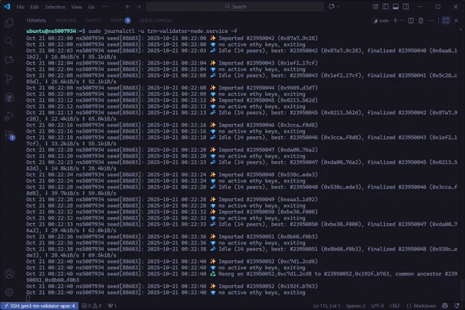Open the Edit menu
The height and width of the screenshot is (310, 465).
click(34, 7)
